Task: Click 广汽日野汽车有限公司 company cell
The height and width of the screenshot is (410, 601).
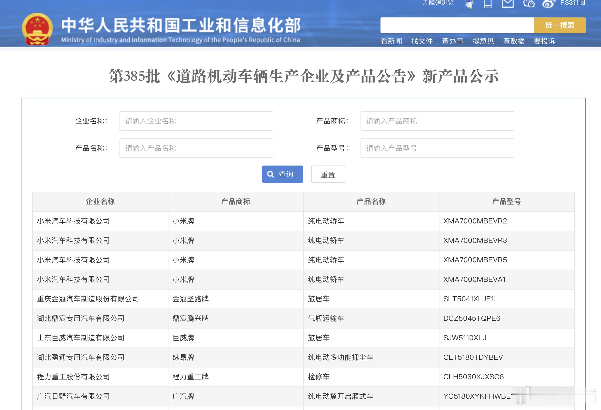Action: tap(100, 396)
